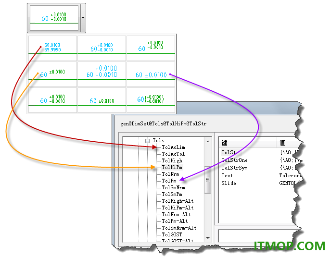Select TolHigh tree item

point(172,161)
